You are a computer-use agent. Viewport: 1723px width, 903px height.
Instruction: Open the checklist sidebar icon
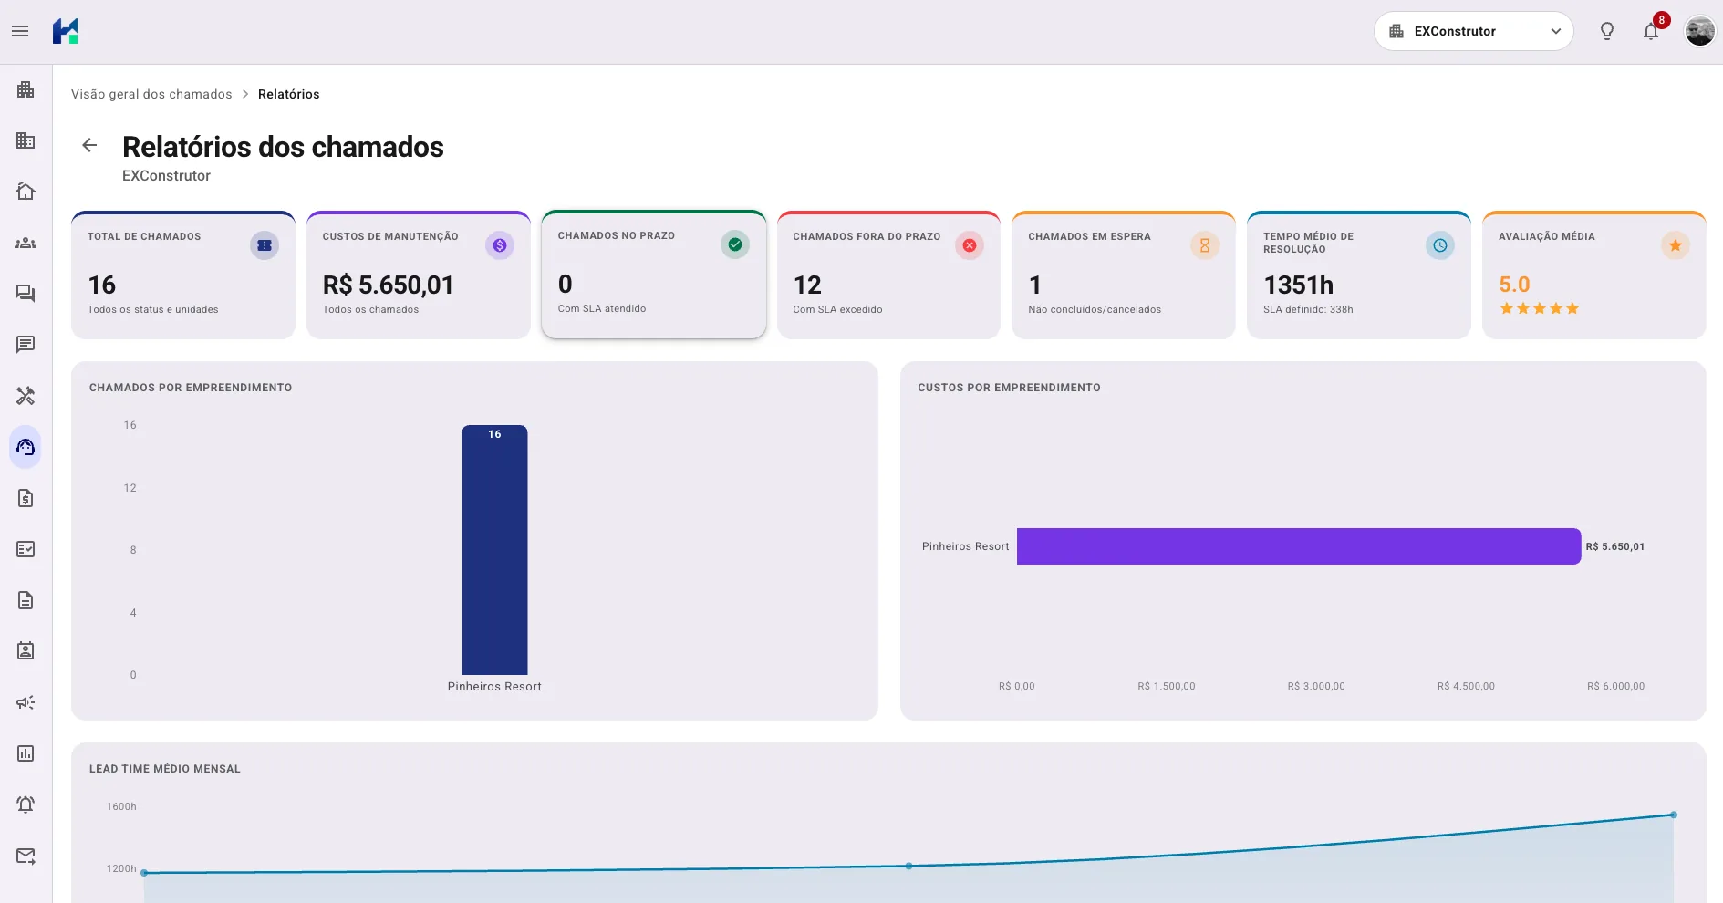point(26,549)
